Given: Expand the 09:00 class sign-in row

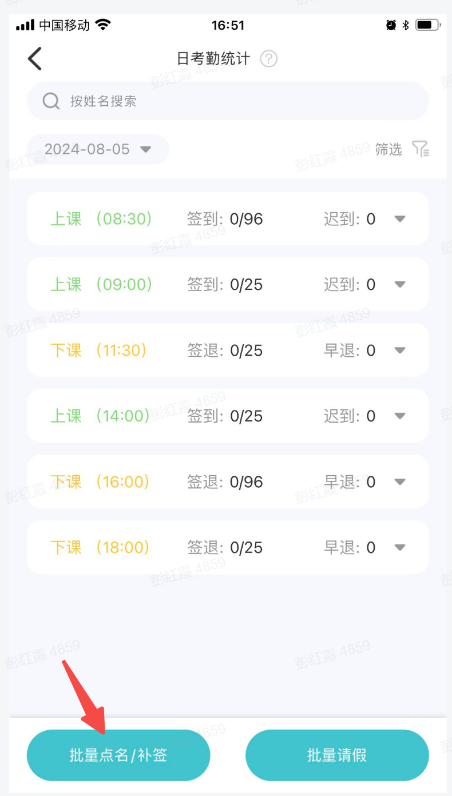Looking at the screenshot, I should [400, 284].
